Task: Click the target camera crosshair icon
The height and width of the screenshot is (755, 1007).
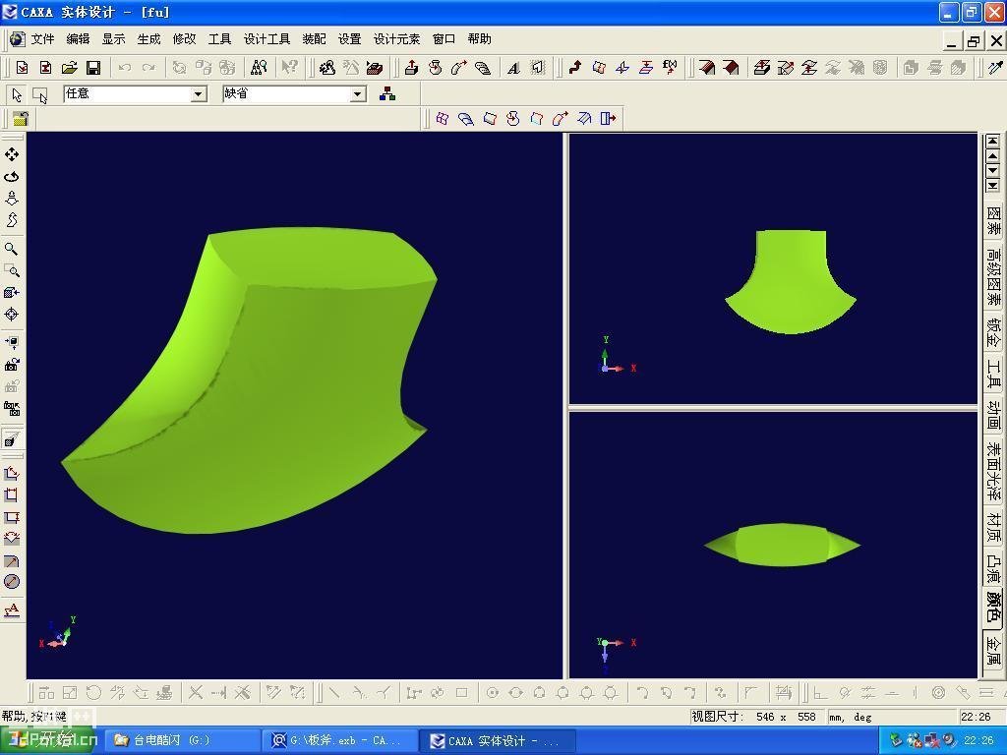Action: coord(12,314)
